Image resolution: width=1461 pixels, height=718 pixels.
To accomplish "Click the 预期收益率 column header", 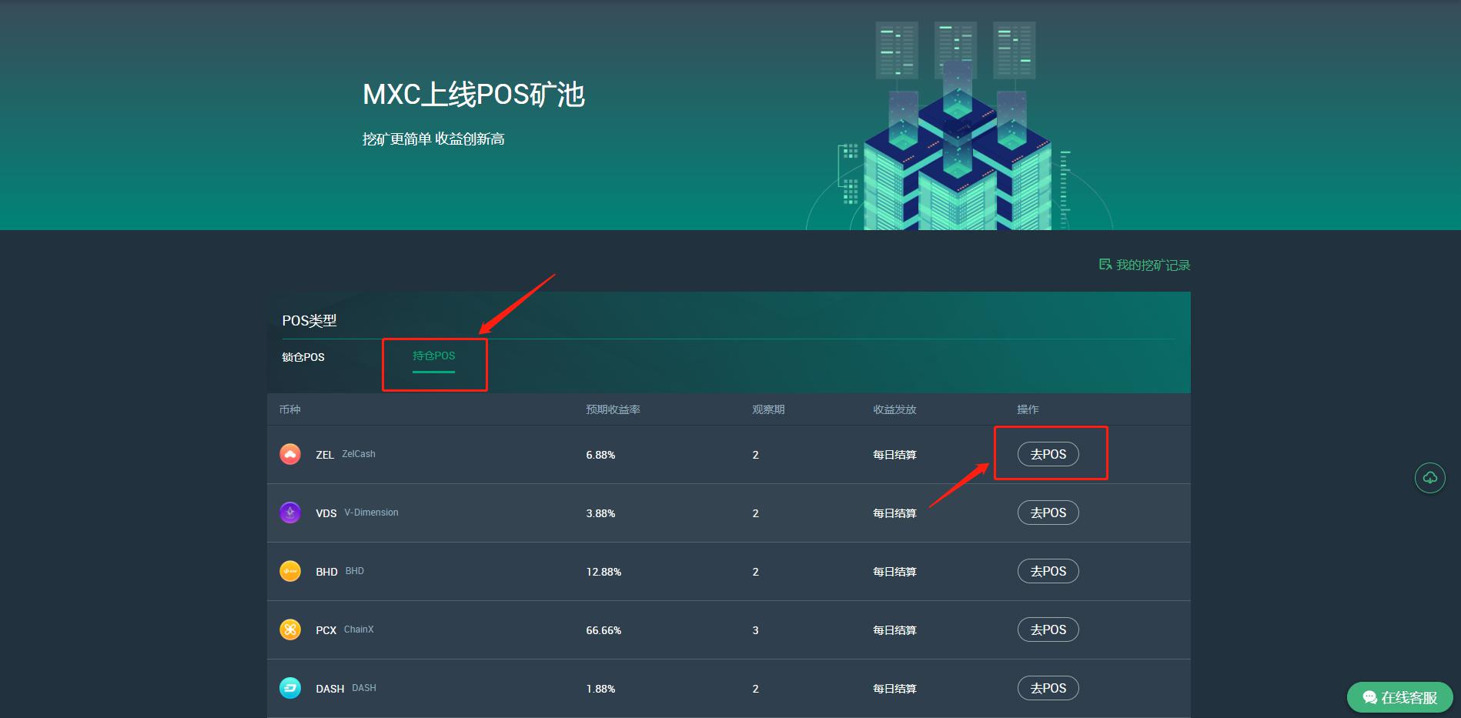I will point(613,409).
